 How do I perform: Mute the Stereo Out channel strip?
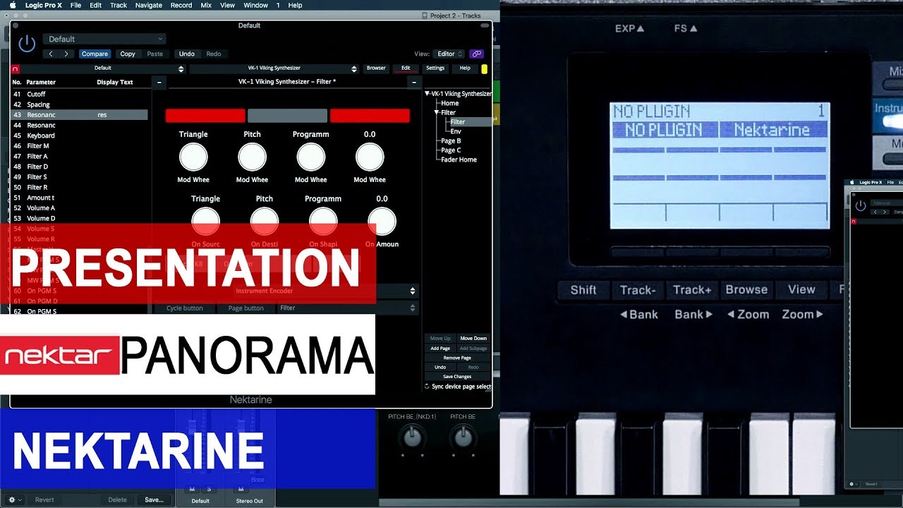coord(241,489)
